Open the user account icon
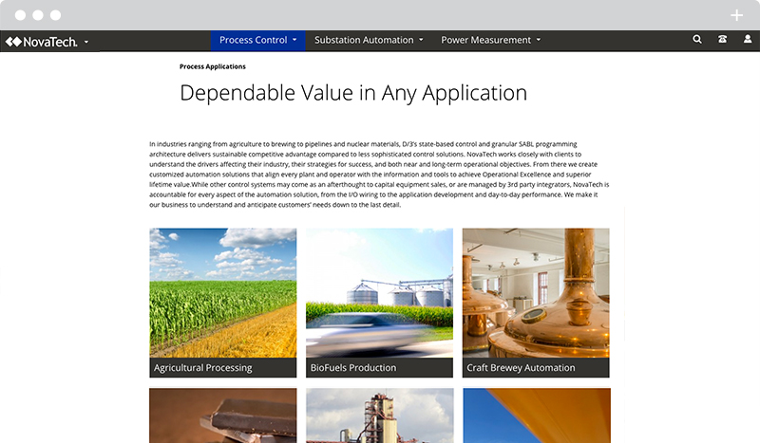Image resolution: width=760 pixels, height=443 pixels. click(x=748, y=39)
